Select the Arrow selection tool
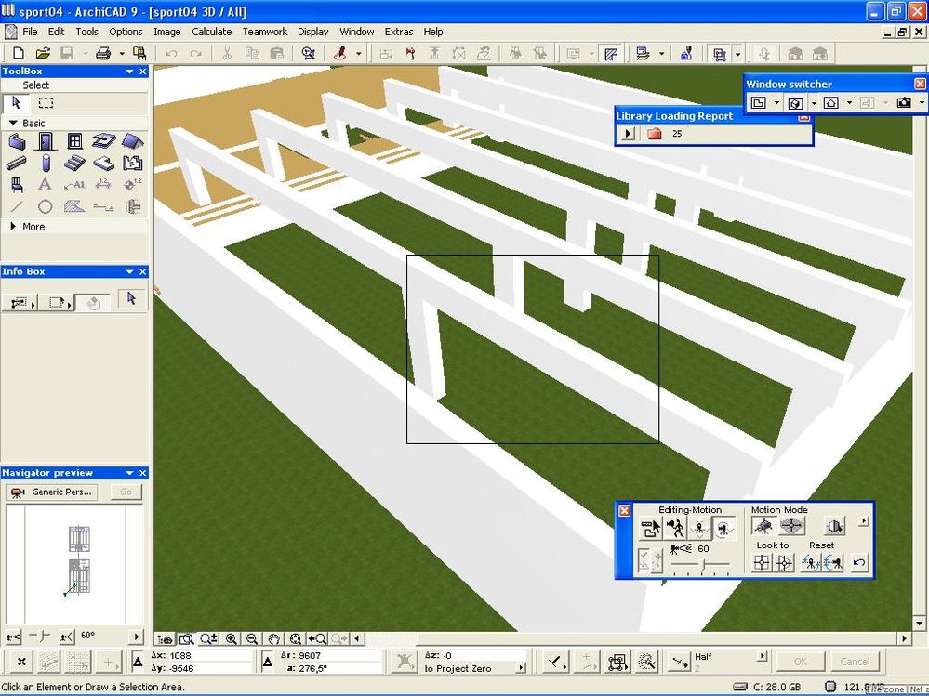929x696 pixels. [x=16, y=103]
